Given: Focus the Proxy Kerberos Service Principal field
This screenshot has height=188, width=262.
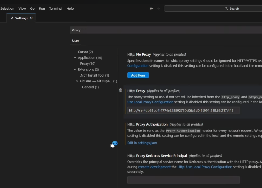Looking at the screenshot, I should 183,180.
